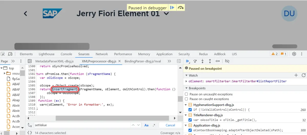Click the Step over next function call icon
This screenshot has height=135, width=307.
[195, 61]
